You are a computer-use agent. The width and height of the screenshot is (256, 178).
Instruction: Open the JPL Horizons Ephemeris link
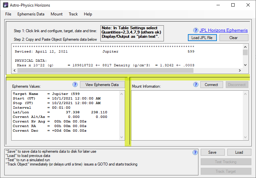click(223, 30)
